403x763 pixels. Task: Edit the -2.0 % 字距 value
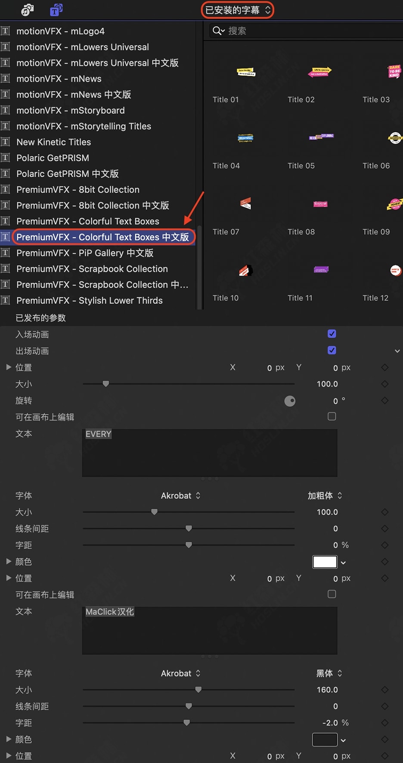coord(330,723)
